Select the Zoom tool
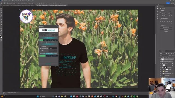 tap(1, 32)
